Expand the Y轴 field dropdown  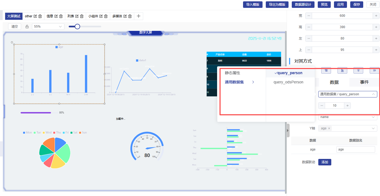tap(373, 128)
